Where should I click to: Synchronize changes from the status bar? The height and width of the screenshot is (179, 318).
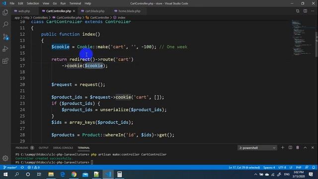[x=22, y=168]
